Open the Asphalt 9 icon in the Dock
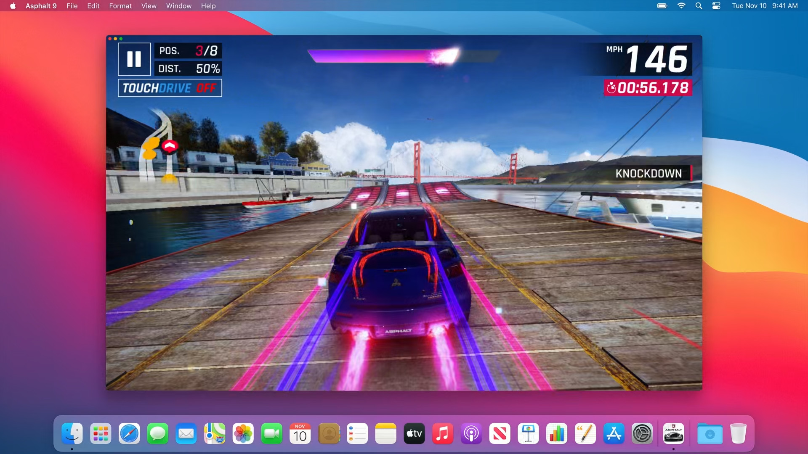The image size is (808, 454). pyautogui.click(x=674, y=433)
